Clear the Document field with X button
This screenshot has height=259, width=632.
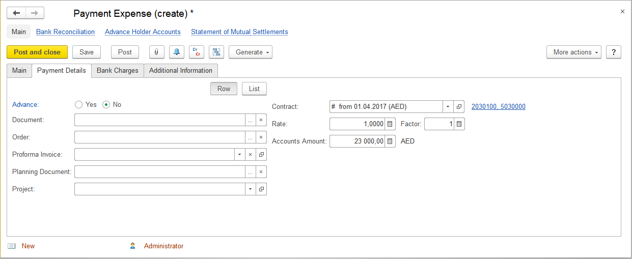point(261,120)
